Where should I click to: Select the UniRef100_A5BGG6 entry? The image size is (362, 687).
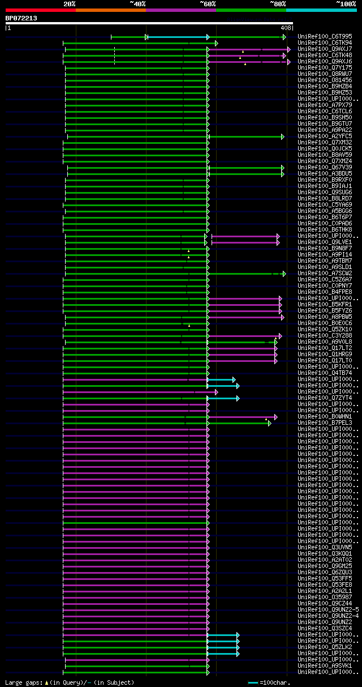pyautogui.click(x=325, y=211)
